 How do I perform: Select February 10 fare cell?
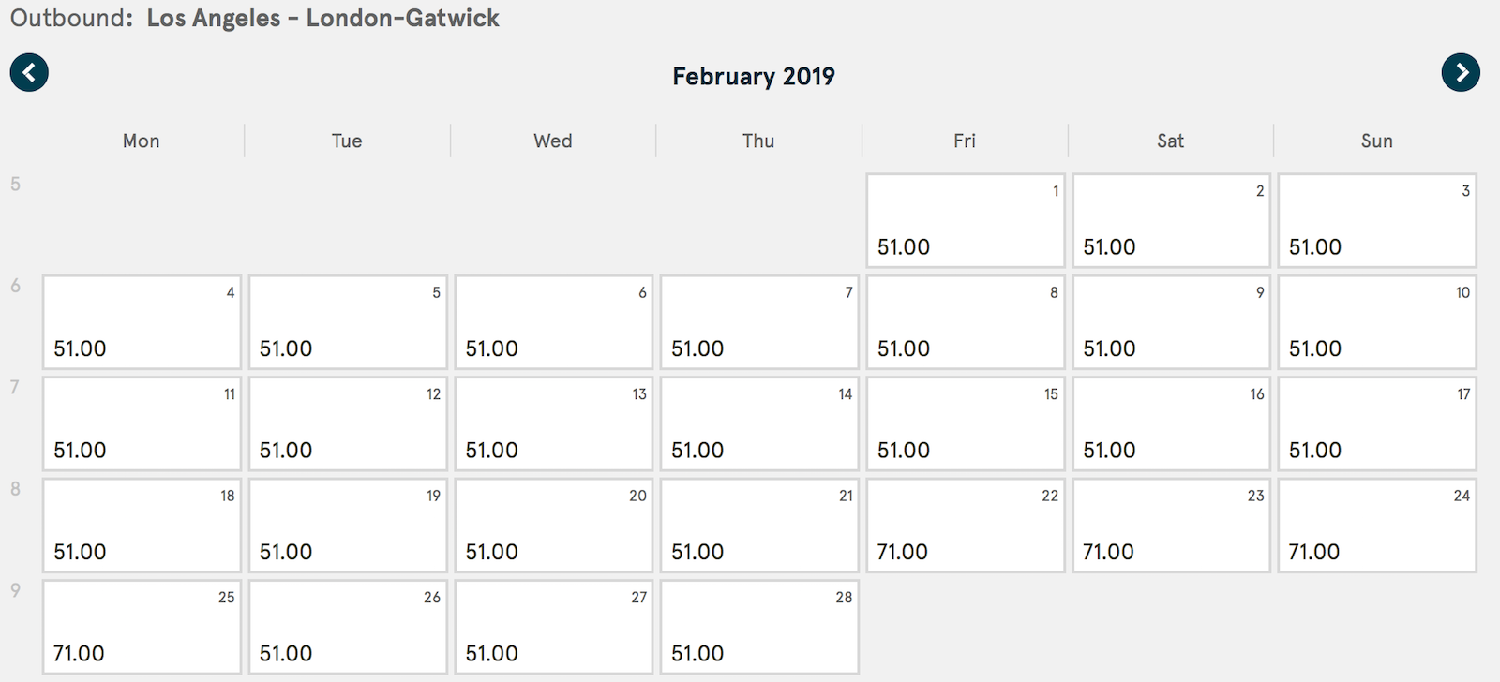(1377, 322)
